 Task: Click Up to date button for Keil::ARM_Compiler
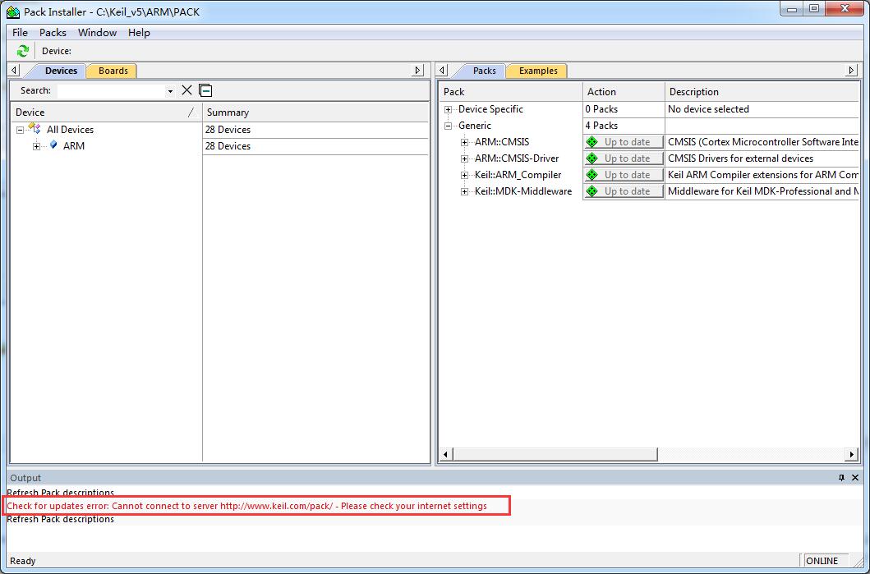point(624,175)
